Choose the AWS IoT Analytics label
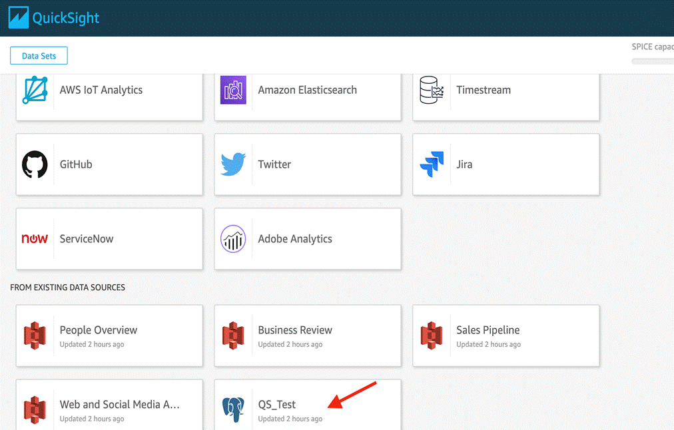This screenshot has width=674, height=430. click(101, 90)
